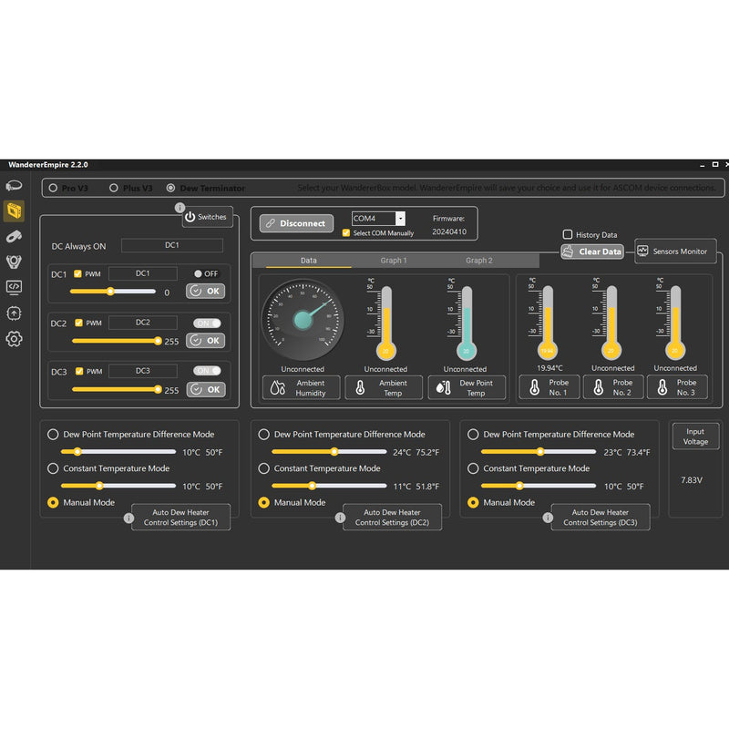Toggle the DC3 PWM checkbox
The width and height of the screenshot is (729, 729).
79,371
